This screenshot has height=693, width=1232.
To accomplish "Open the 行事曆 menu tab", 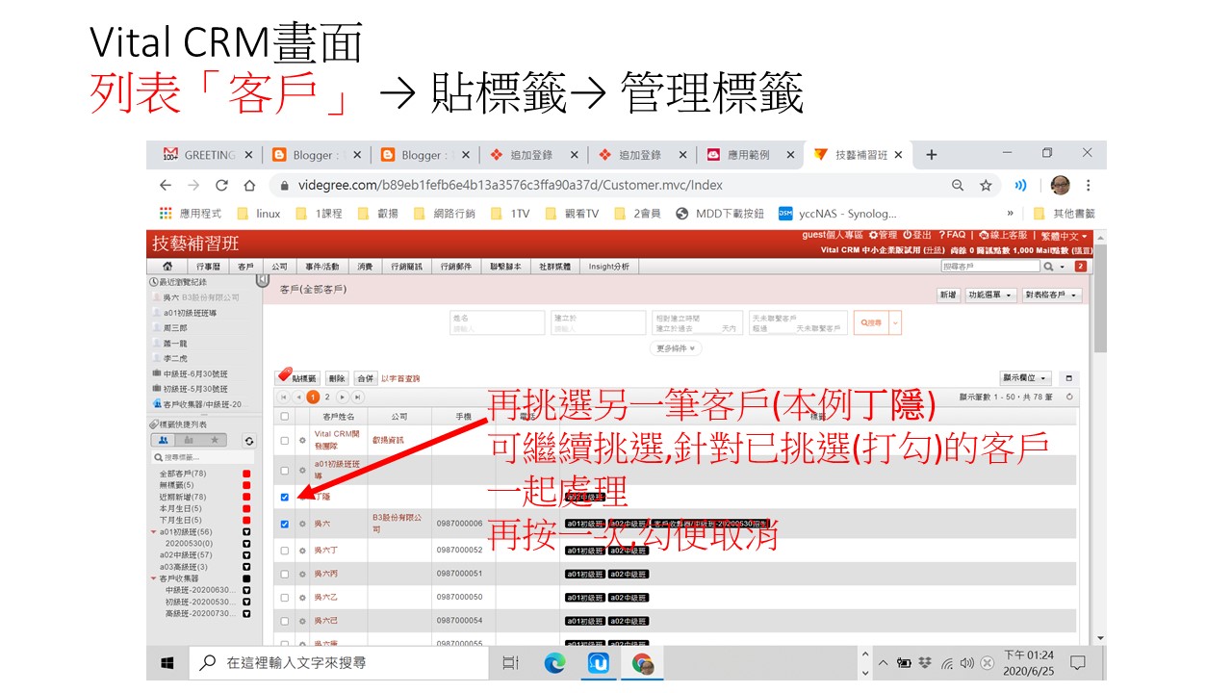I will (208, 267).
